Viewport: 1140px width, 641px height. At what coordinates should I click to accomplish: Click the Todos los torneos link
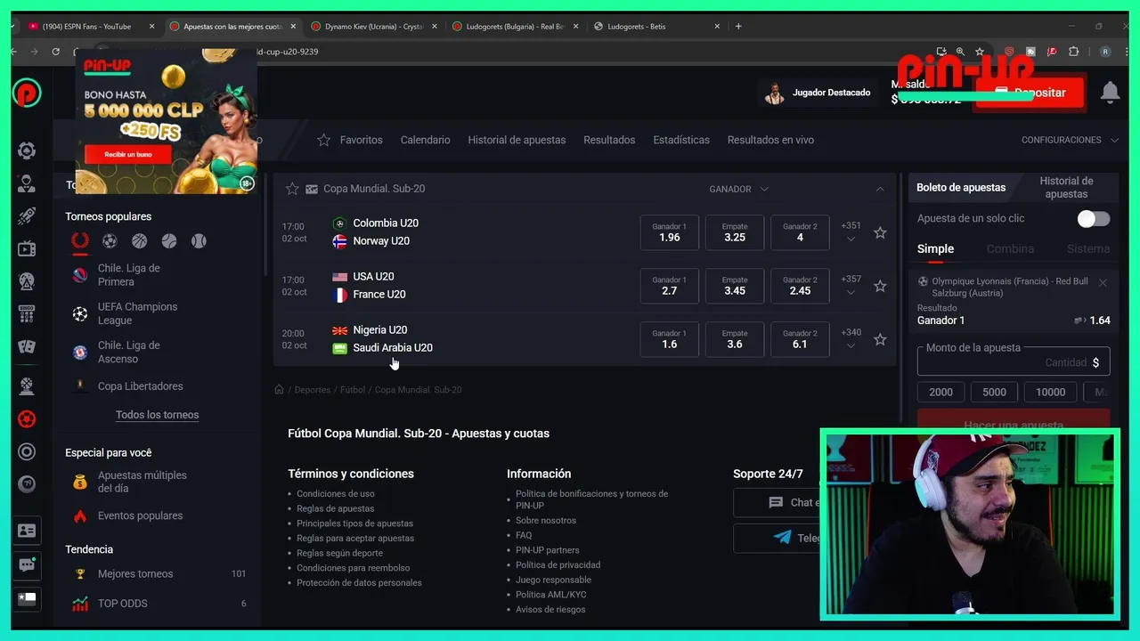click(x=157, y=415)
